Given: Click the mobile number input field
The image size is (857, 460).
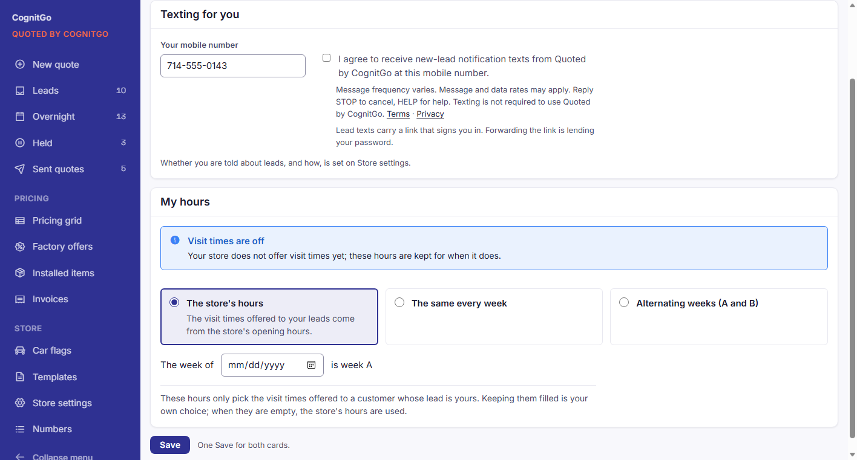Looking at the screenshot, I should click(x=233, y=66).
